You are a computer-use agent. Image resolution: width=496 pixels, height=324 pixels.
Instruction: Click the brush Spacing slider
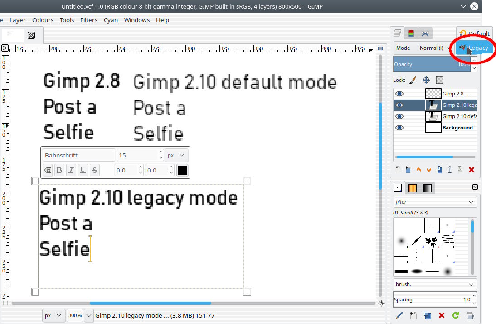coord(432,300)
